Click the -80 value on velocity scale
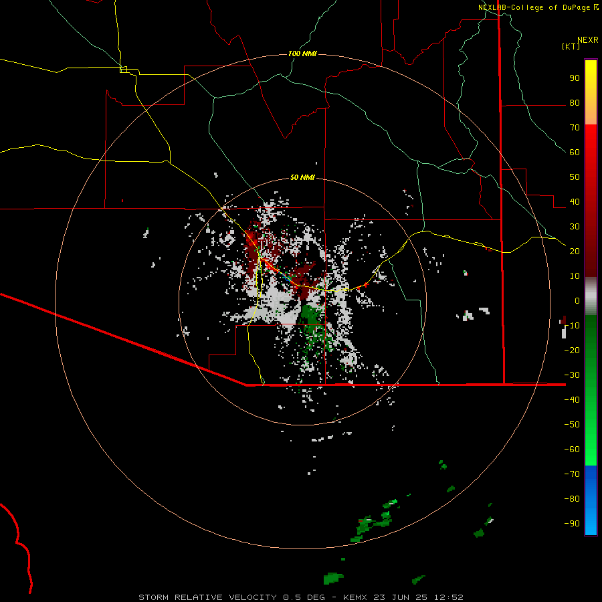602x602 pixels. click(572, 499)
